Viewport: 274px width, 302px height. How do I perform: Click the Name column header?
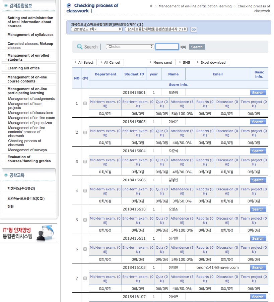pos(174,74)
